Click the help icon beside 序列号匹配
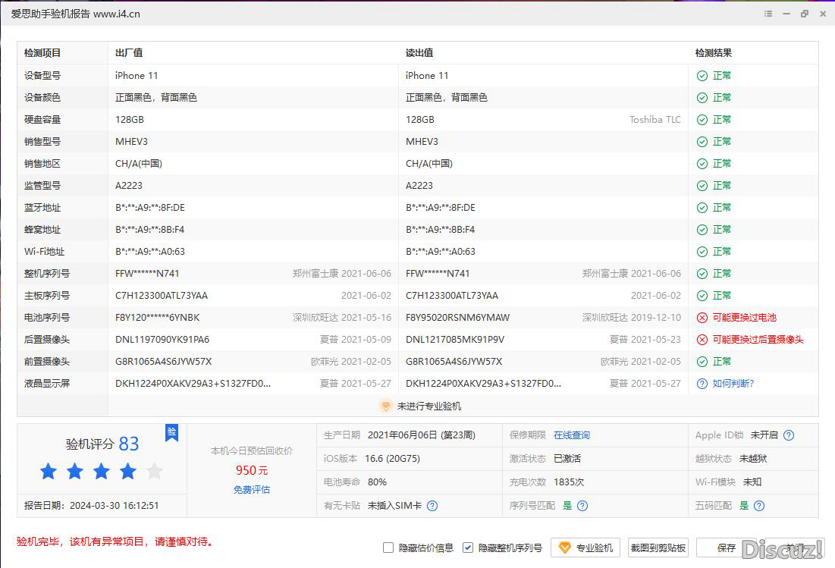835x568 pixels. point(582,506)
